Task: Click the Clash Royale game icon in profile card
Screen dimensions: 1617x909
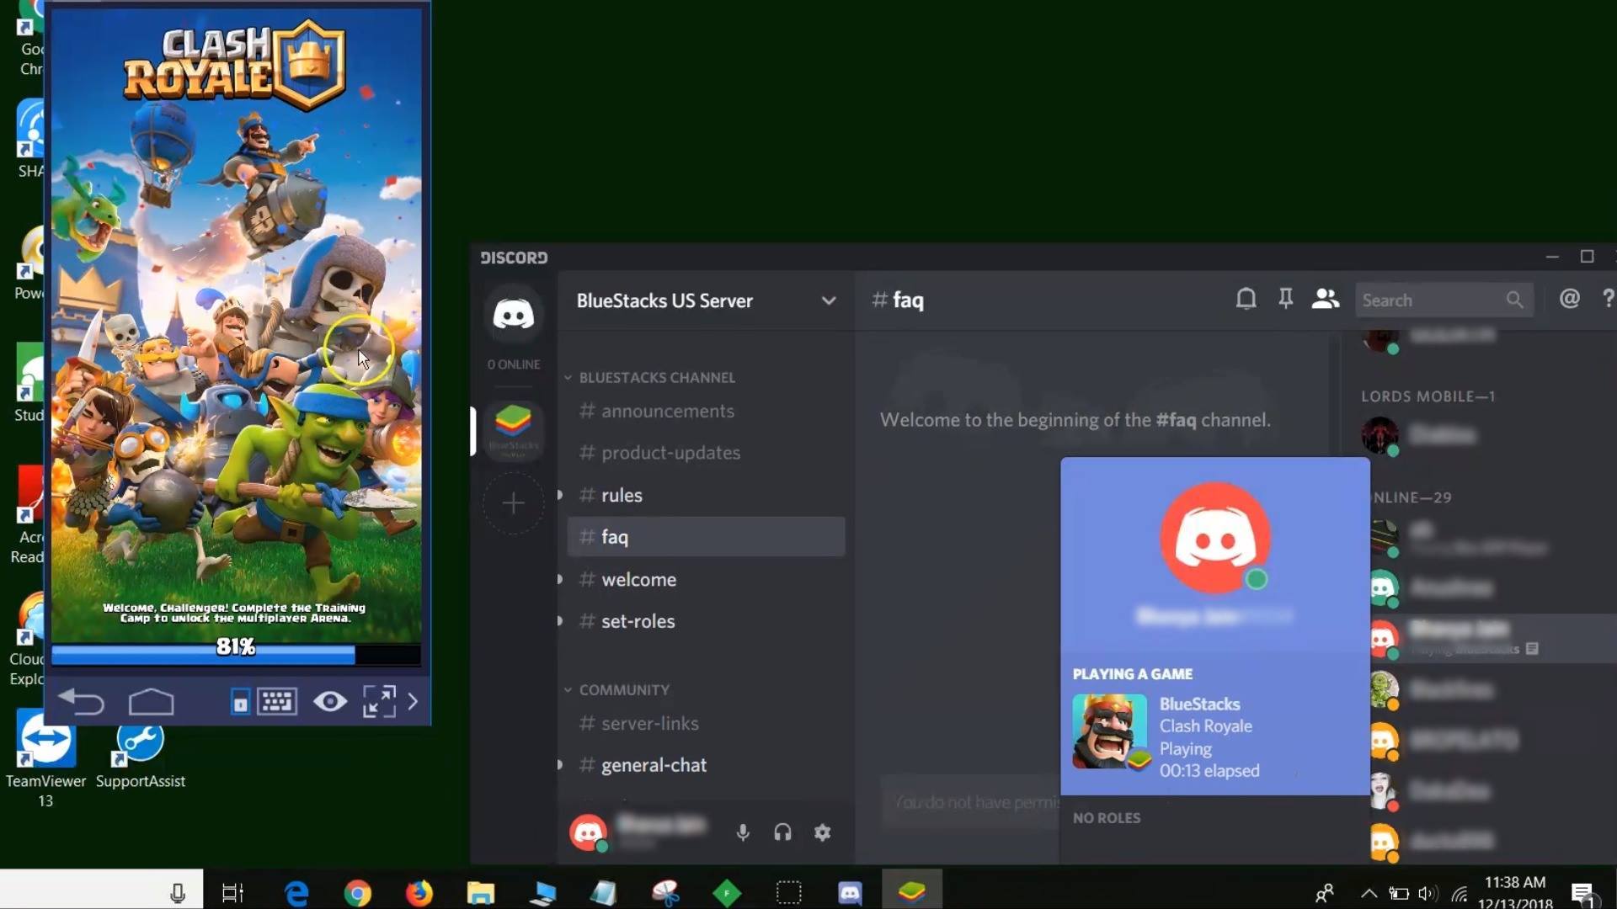Action: click(1109, 731)
